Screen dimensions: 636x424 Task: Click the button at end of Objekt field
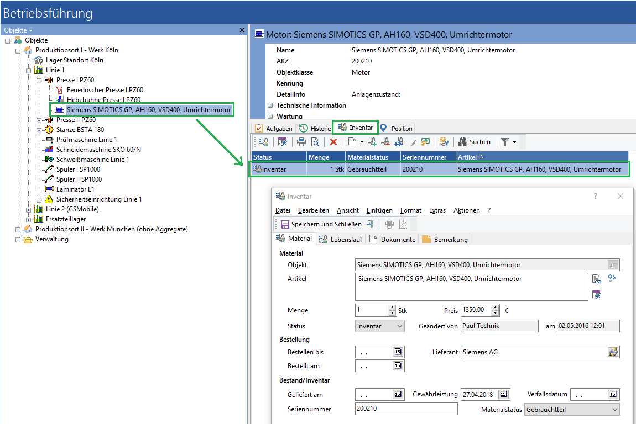613,265
